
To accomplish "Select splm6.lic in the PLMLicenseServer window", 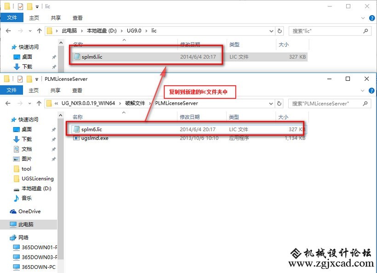I will (x=189, y=129).
